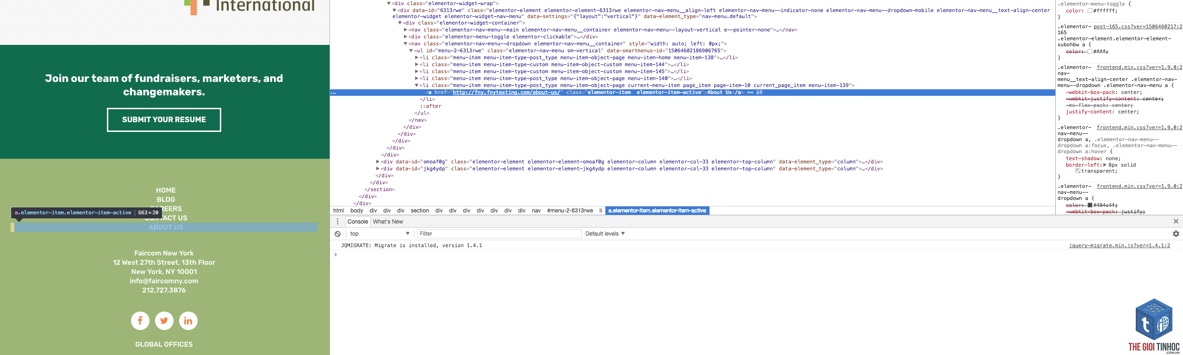Select li in the DOM breadcrumb
1183x355 pixels.
pos(601,211)
